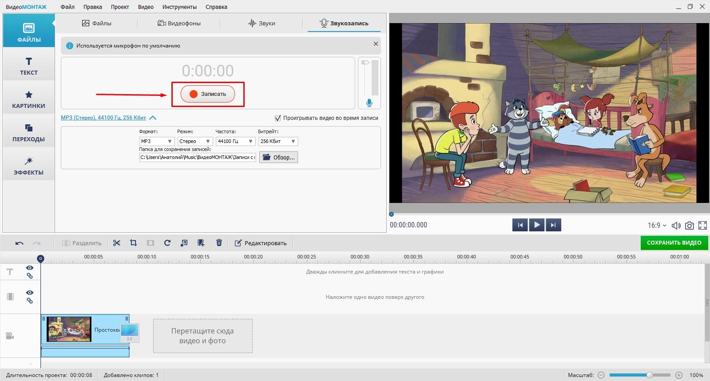Click the picture-in-picture overlay icon

[x=184, y=243]
